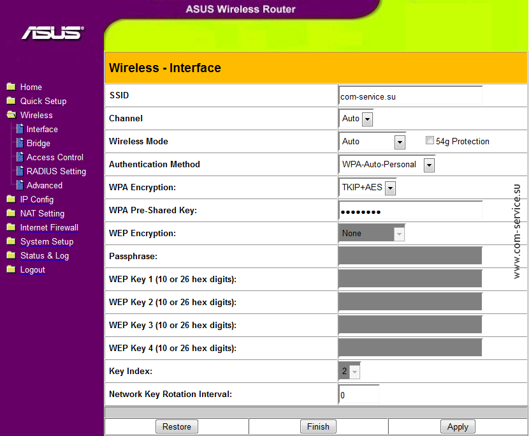529x436 pixels.
Task: Click the Logout link
Action: coord(33,270)
